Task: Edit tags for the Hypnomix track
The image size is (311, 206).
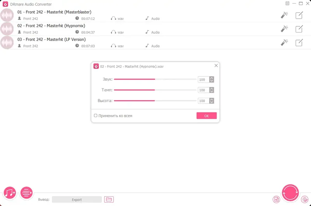Action: tap(299, 29)
